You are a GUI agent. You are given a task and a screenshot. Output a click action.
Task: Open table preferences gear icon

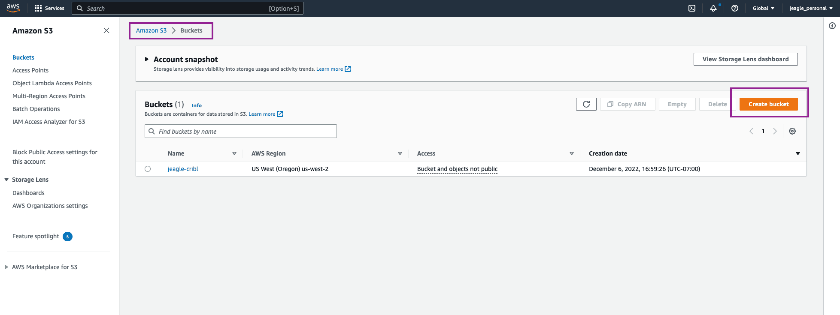(x=792, y=131)
